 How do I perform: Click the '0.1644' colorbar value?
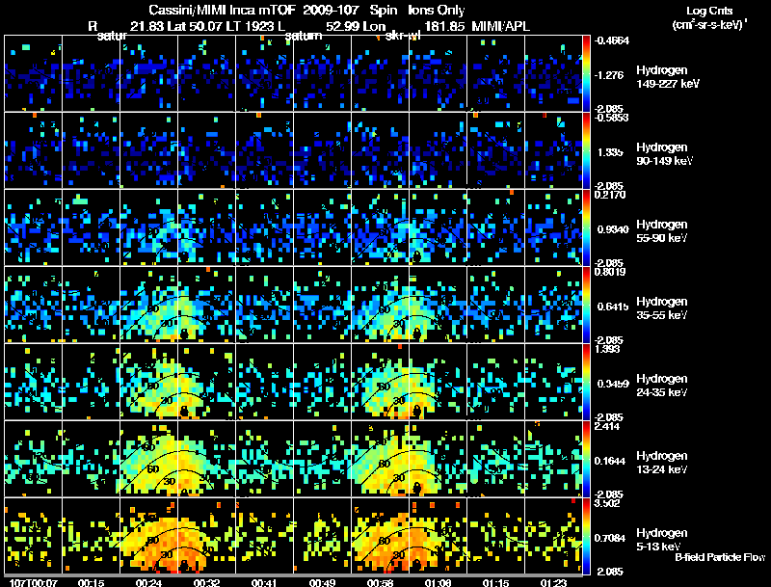[610, 461]
